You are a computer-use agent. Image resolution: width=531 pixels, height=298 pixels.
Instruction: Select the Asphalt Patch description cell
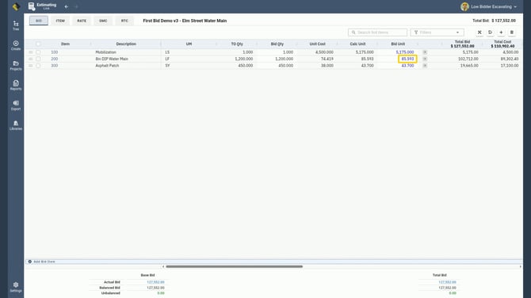107,65
